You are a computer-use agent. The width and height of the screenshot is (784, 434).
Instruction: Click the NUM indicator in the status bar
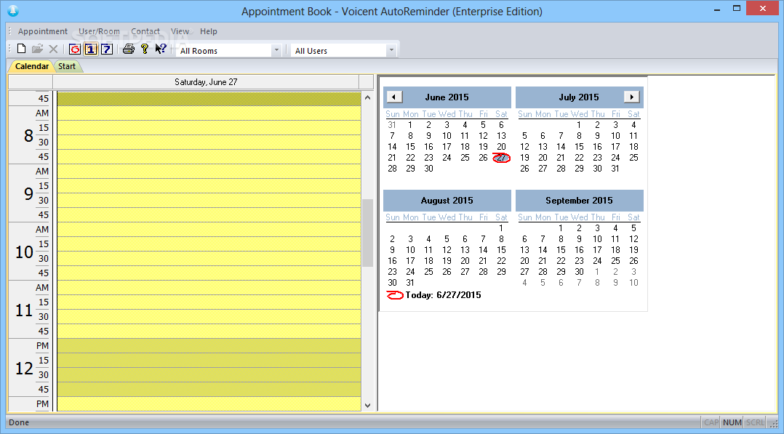point(732,422)
